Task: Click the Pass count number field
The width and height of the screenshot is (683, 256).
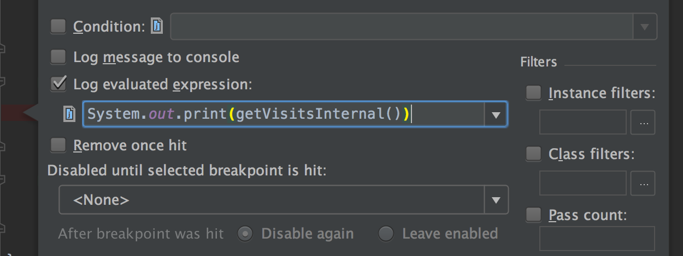Action: 597,239
